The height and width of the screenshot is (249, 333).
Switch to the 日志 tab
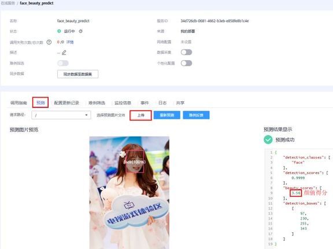(x=162, y=103)
